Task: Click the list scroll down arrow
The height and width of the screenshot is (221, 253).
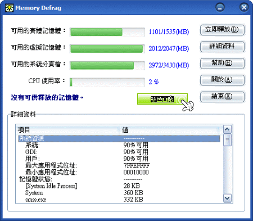Action: coord(227,199)
